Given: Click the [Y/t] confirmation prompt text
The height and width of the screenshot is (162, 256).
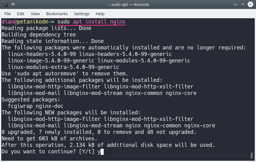Looking at the screenshot, I should pos(87,151).
